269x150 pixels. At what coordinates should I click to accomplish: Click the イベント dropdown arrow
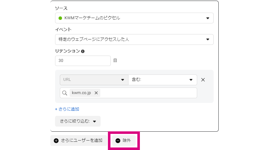(x=208, y=39)
